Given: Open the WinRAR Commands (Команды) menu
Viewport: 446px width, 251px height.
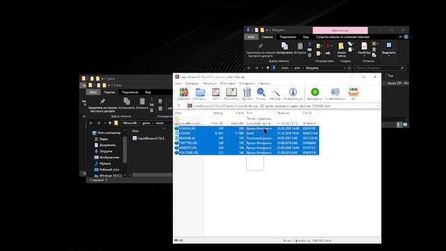Looking at the screenshot, I should click(x=192, y=84).
